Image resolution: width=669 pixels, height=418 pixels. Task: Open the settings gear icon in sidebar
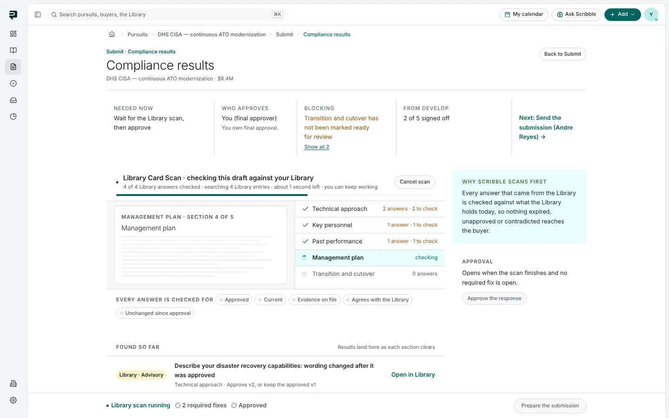point(13,400)
